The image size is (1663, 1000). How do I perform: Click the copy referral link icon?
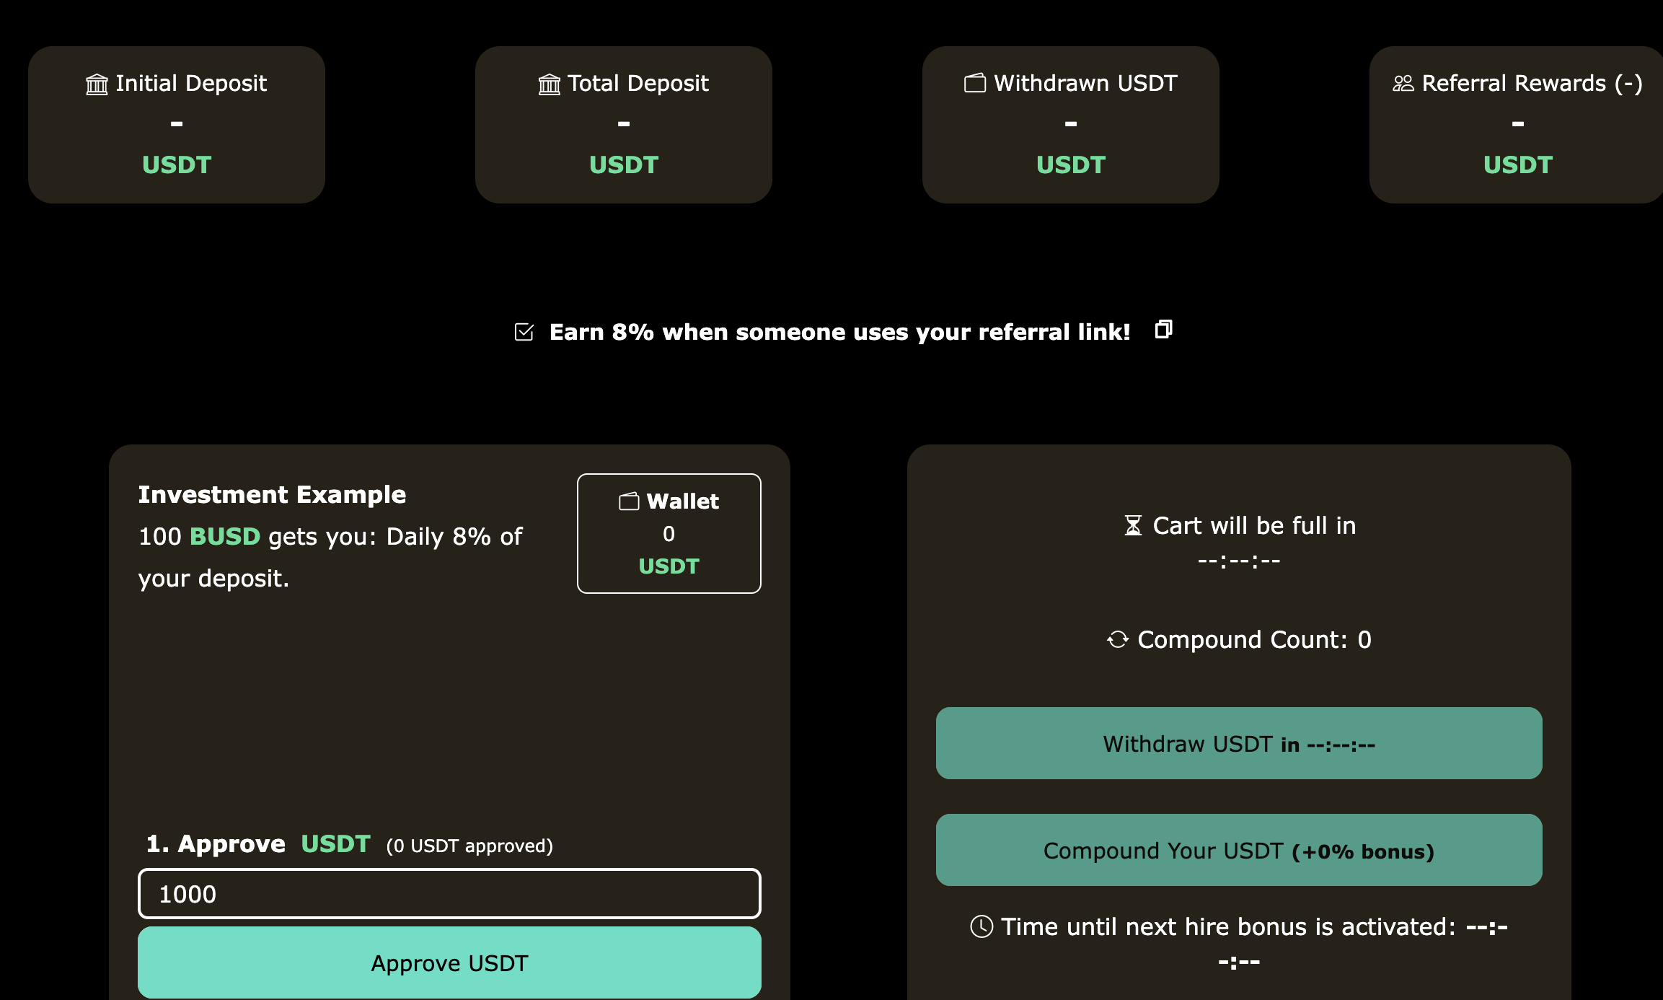[x=1163, y=330]
